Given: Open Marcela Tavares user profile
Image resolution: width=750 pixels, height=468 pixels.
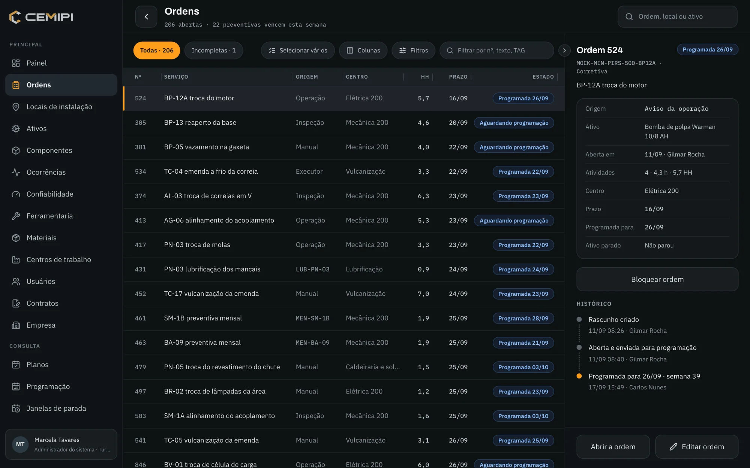Looking at the screenshot, I should [x=61, y=444].
